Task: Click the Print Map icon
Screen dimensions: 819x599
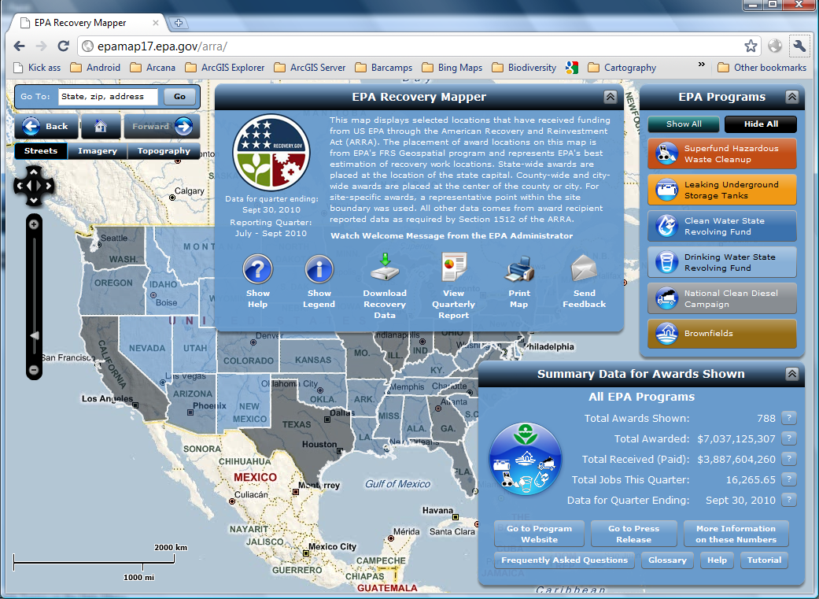Action: pos(518,269)
